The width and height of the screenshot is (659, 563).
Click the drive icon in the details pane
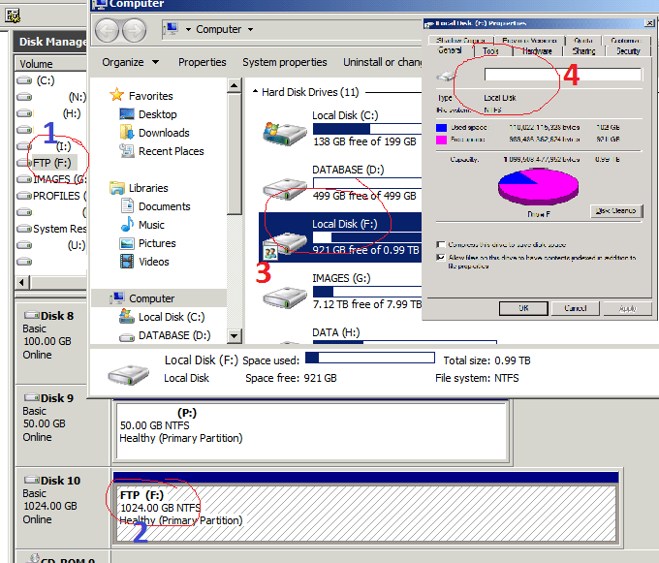click(128, 374)
